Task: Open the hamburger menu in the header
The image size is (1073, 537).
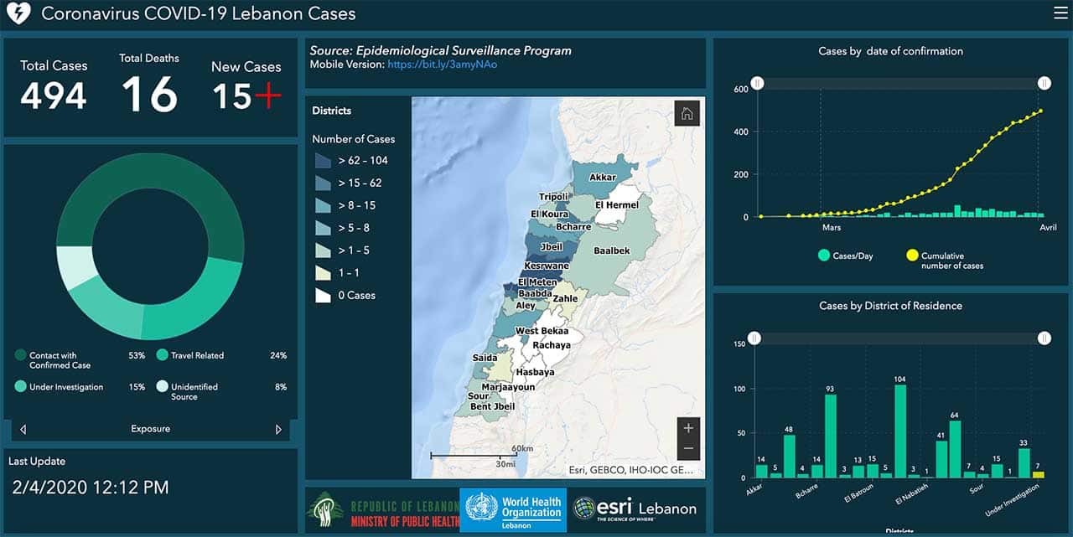Action: [1060, 13]
